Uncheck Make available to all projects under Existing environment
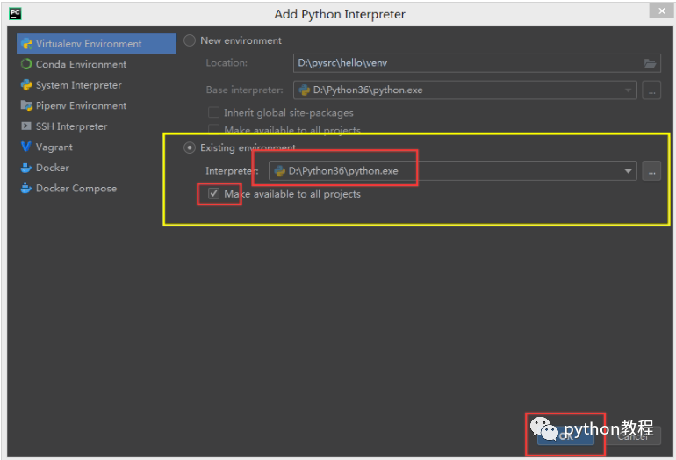 (214, 193)
